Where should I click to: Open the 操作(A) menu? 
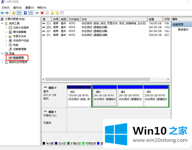17,8
